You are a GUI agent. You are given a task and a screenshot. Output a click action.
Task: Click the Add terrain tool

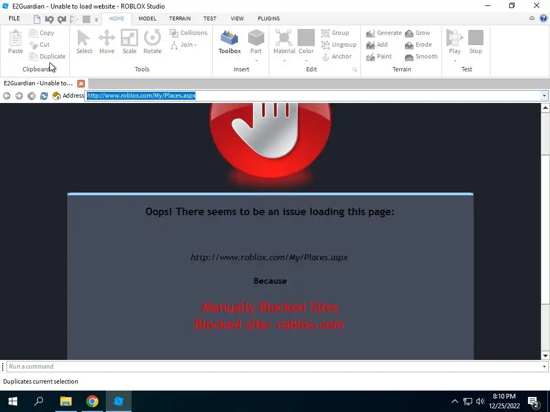[x=377, y=45]
